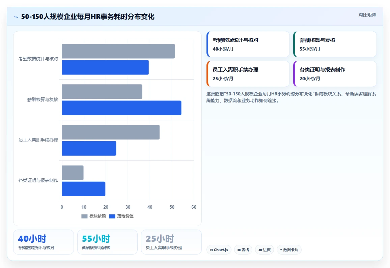Screen dimensions: 390x268
Task: Click the 25小时 stat card
Action: 171,242
